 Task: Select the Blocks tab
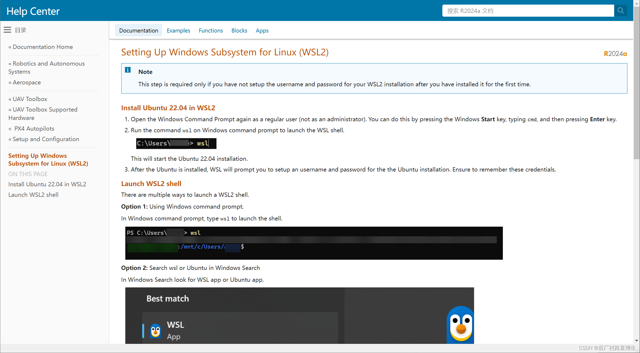click(239, 31)
